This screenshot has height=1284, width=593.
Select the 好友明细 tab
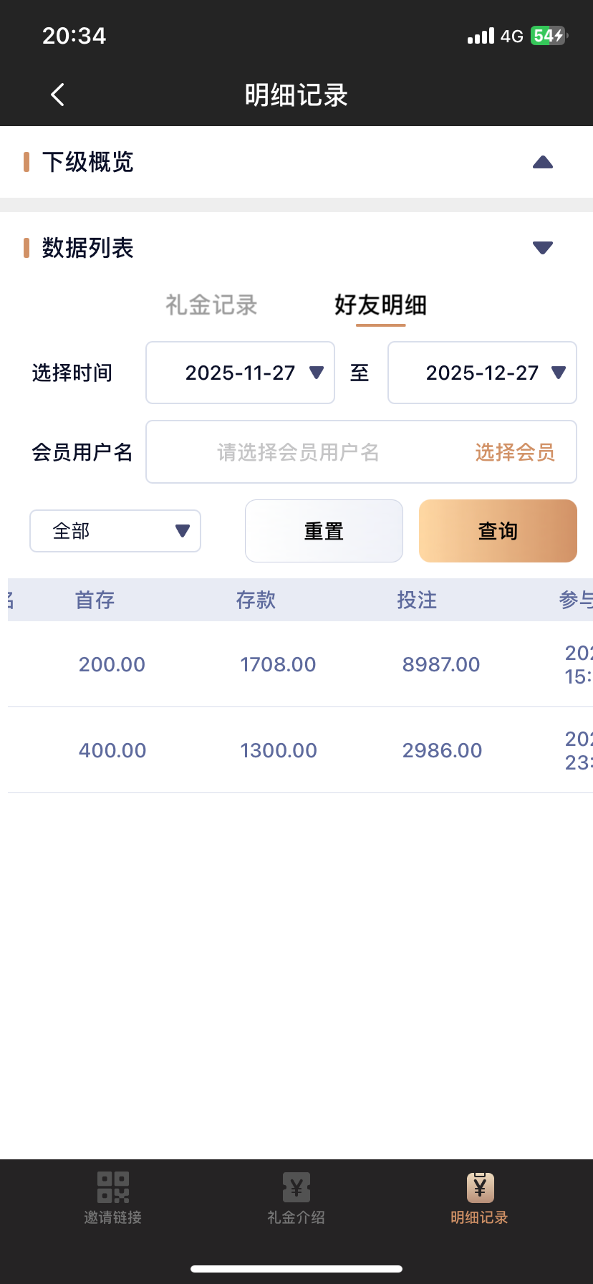click(x=380, y=305)
